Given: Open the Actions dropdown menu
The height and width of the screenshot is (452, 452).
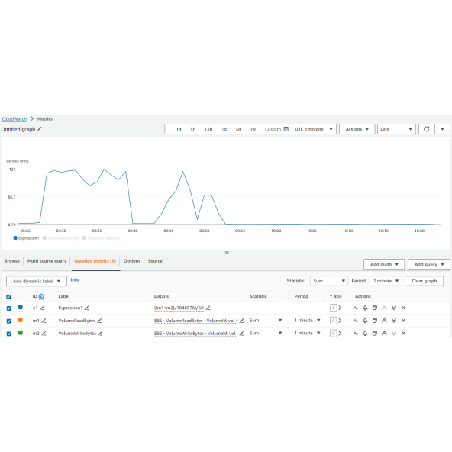Looking at the screenshot, I should [x=357, y=129].
